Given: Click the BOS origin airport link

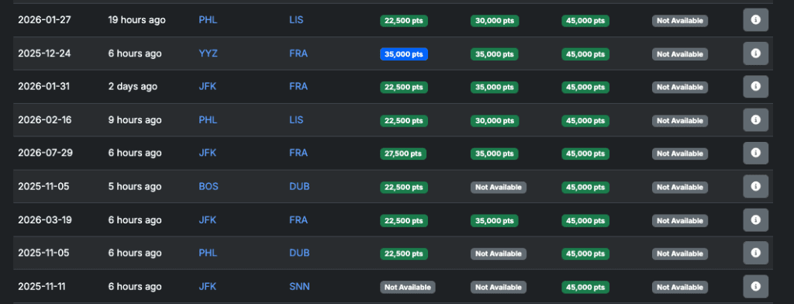Looking at the screenshot, I should 209,186.
